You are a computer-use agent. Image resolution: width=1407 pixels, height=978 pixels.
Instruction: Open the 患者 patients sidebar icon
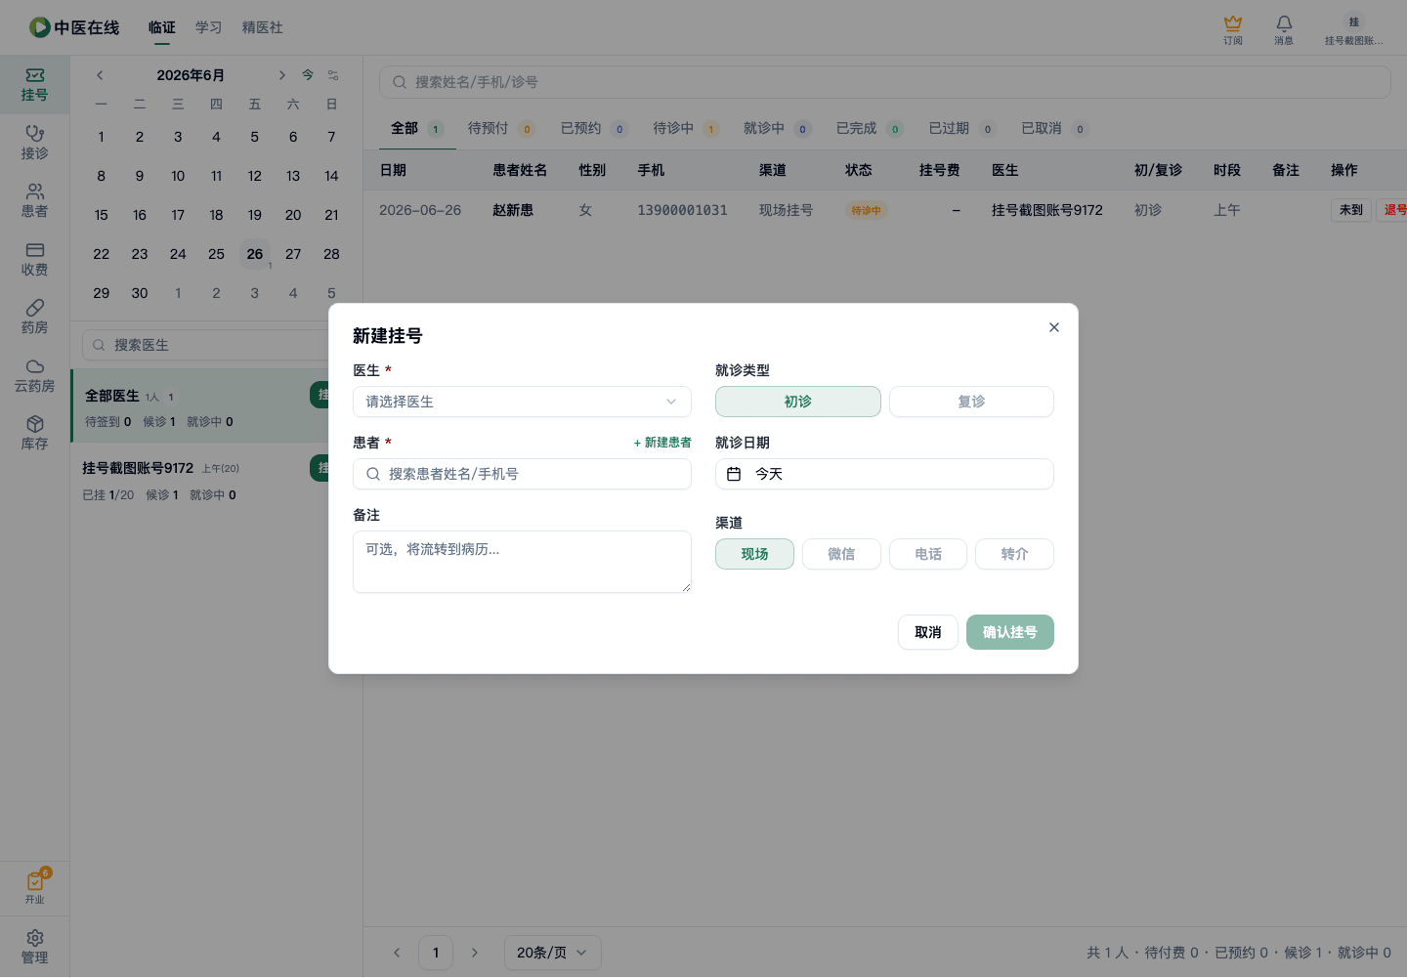pos(34,200)
